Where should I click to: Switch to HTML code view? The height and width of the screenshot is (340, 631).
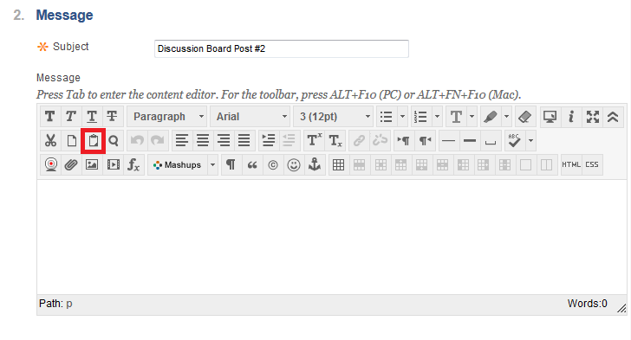click(571, 164)
